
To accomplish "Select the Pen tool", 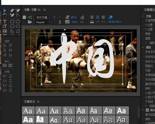I will tap(12, 10).
